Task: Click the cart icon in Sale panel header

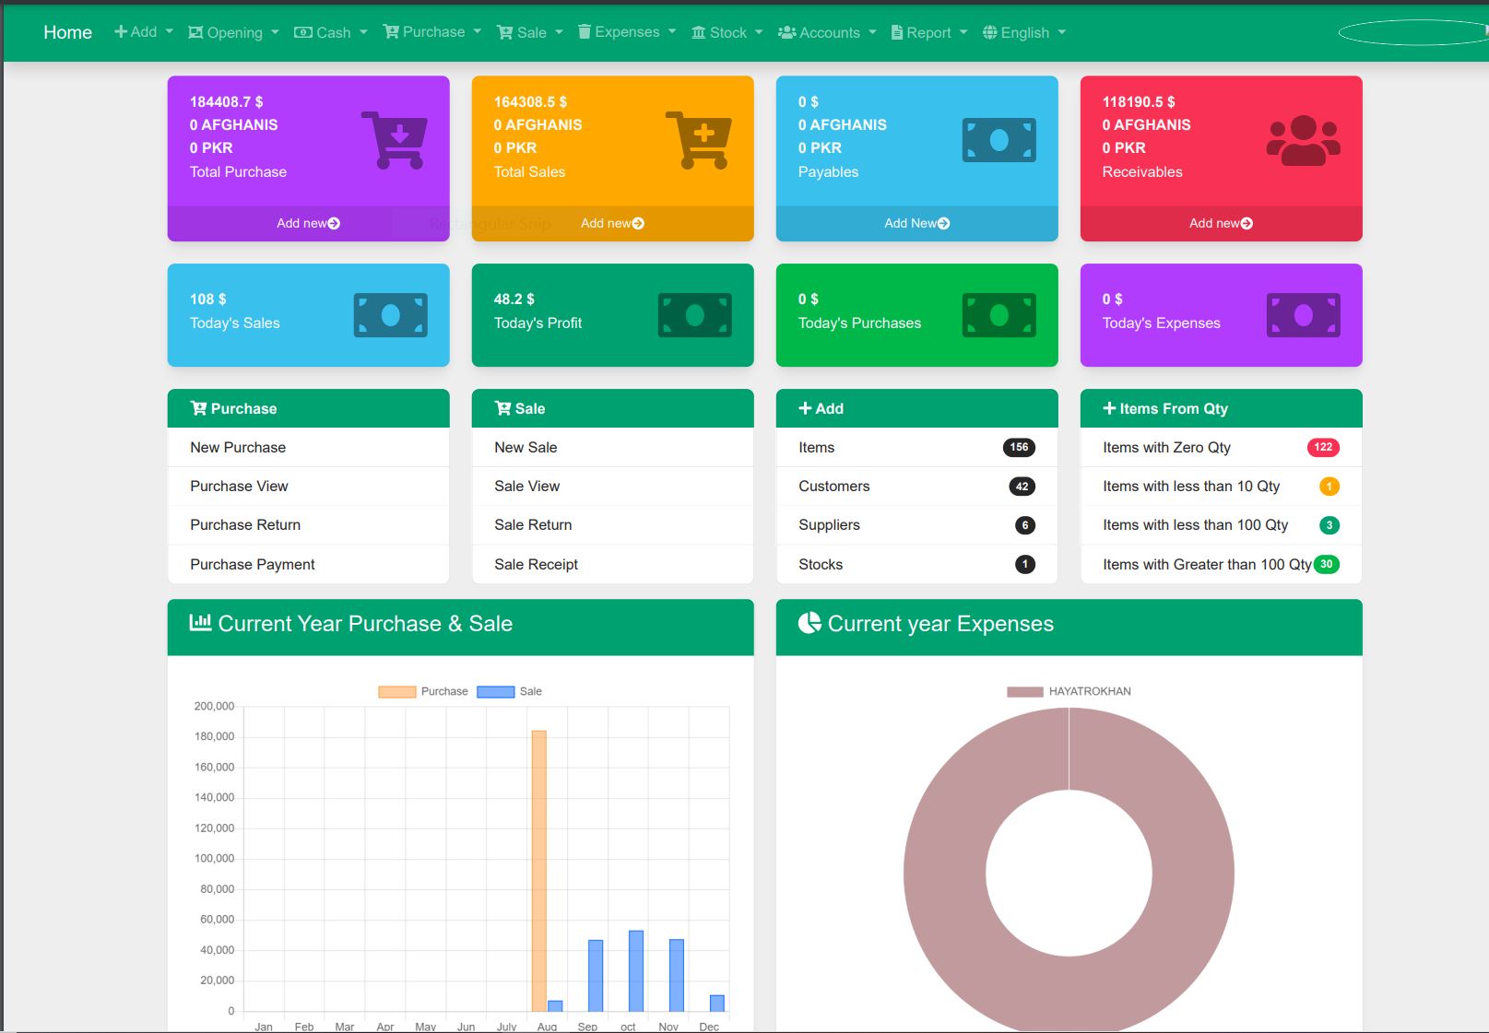Action: pyautogui.click(x=502, y=408)
